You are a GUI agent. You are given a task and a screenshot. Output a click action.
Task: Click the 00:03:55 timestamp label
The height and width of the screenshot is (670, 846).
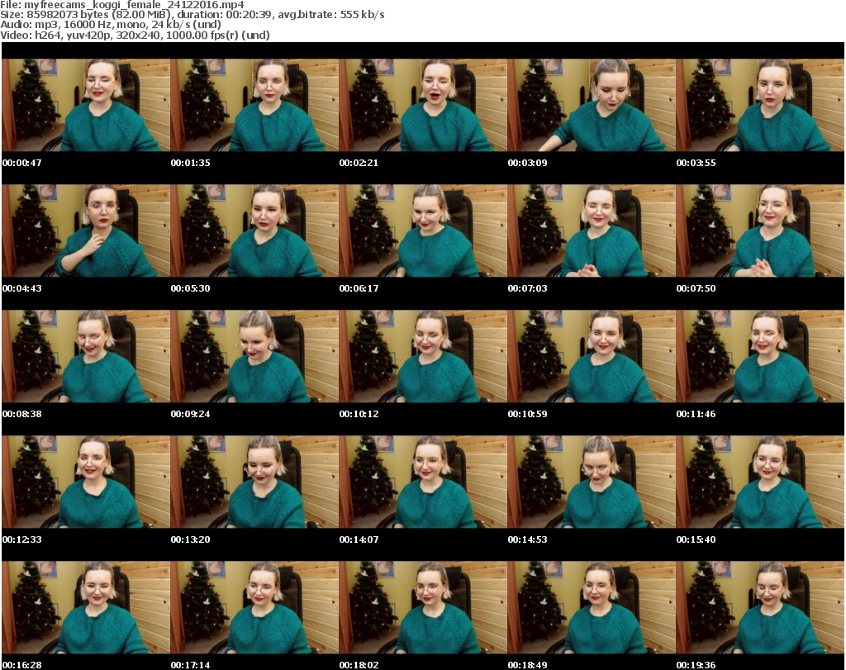tap(696, 163)
